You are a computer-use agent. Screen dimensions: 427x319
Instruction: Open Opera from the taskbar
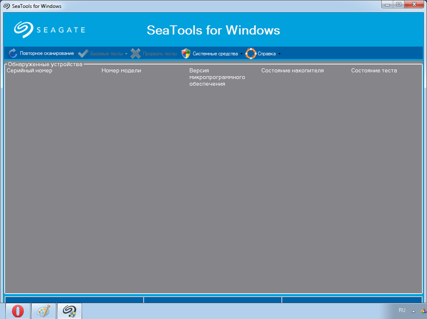coord(17,311)
